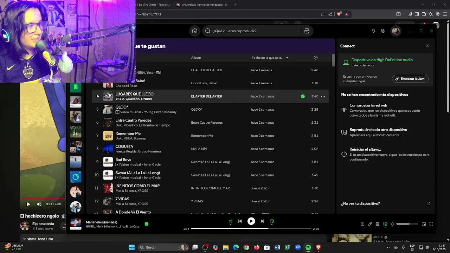This screenshot has height=253, width=450.
Task: Seek in song progress bar
Action: click(x=251, y=229)
